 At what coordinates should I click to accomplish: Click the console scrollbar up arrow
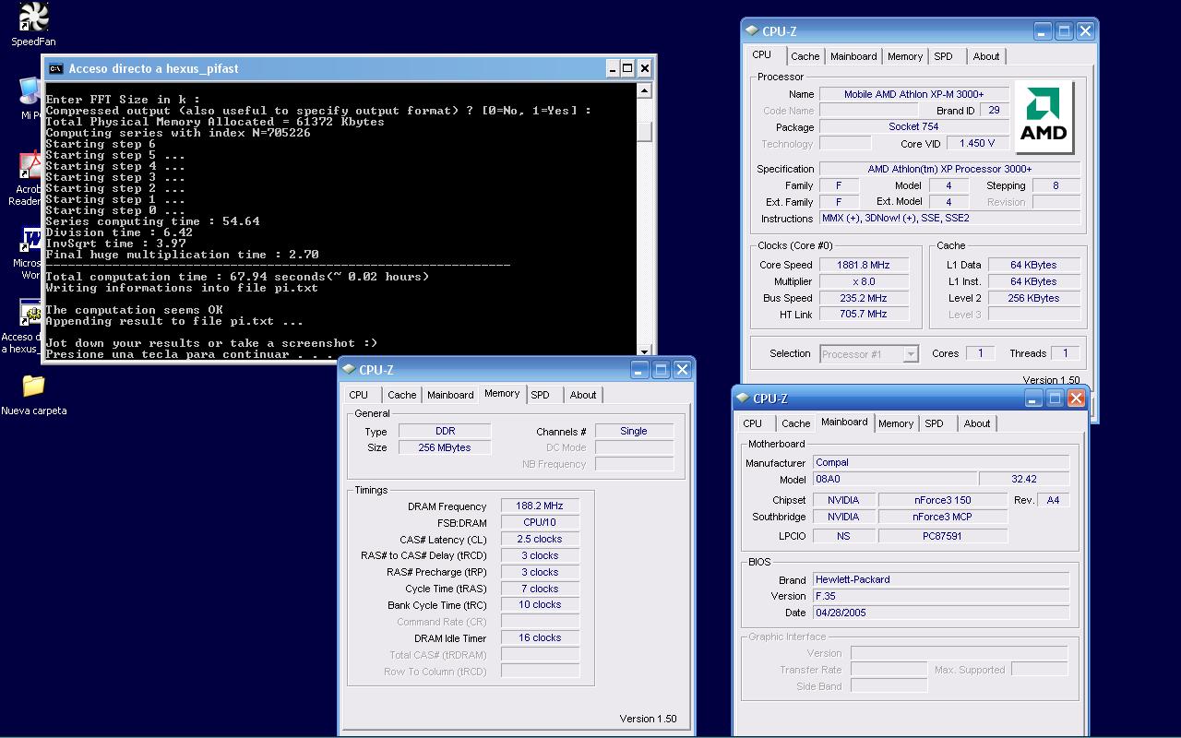point(645,89)
